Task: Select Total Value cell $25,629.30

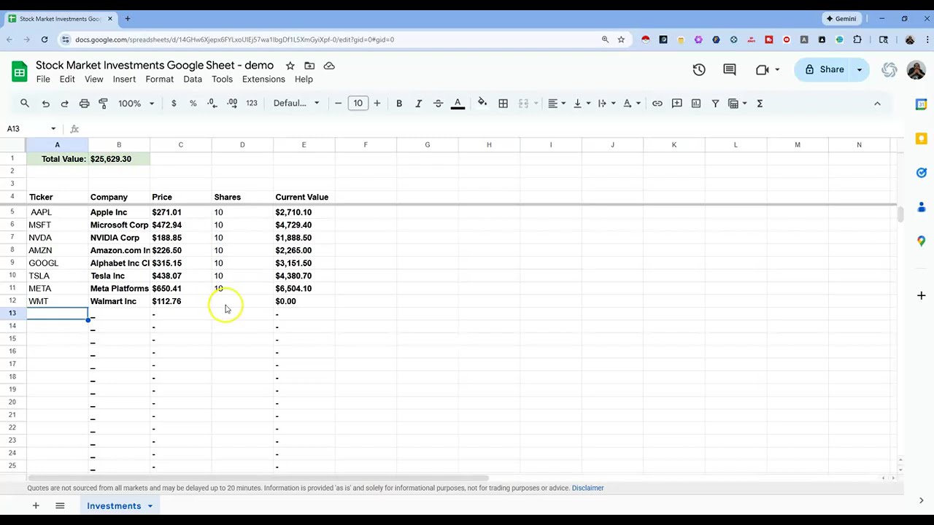Action: tap(119, 159)
